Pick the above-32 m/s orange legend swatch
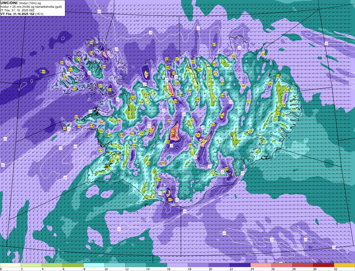 (x=344, y=265)
